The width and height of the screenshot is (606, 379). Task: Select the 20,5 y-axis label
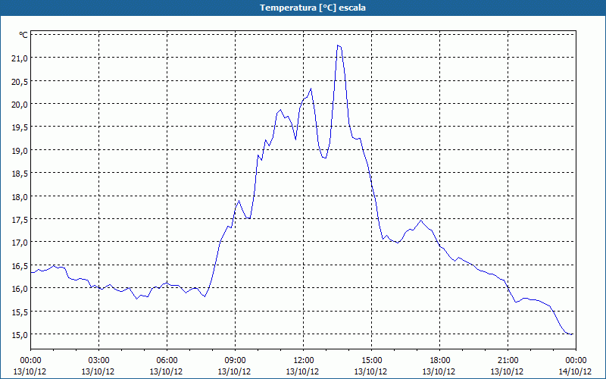[x=20, y=81]
